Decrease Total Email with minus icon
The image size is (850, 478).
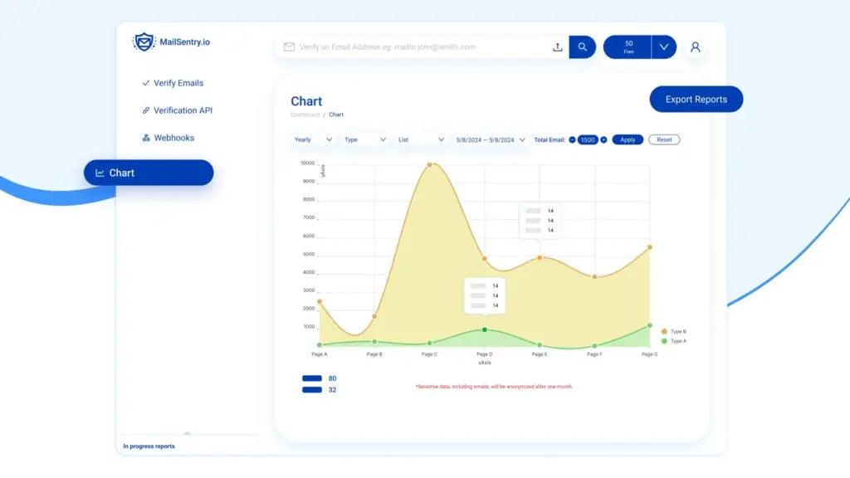point(572,139)
